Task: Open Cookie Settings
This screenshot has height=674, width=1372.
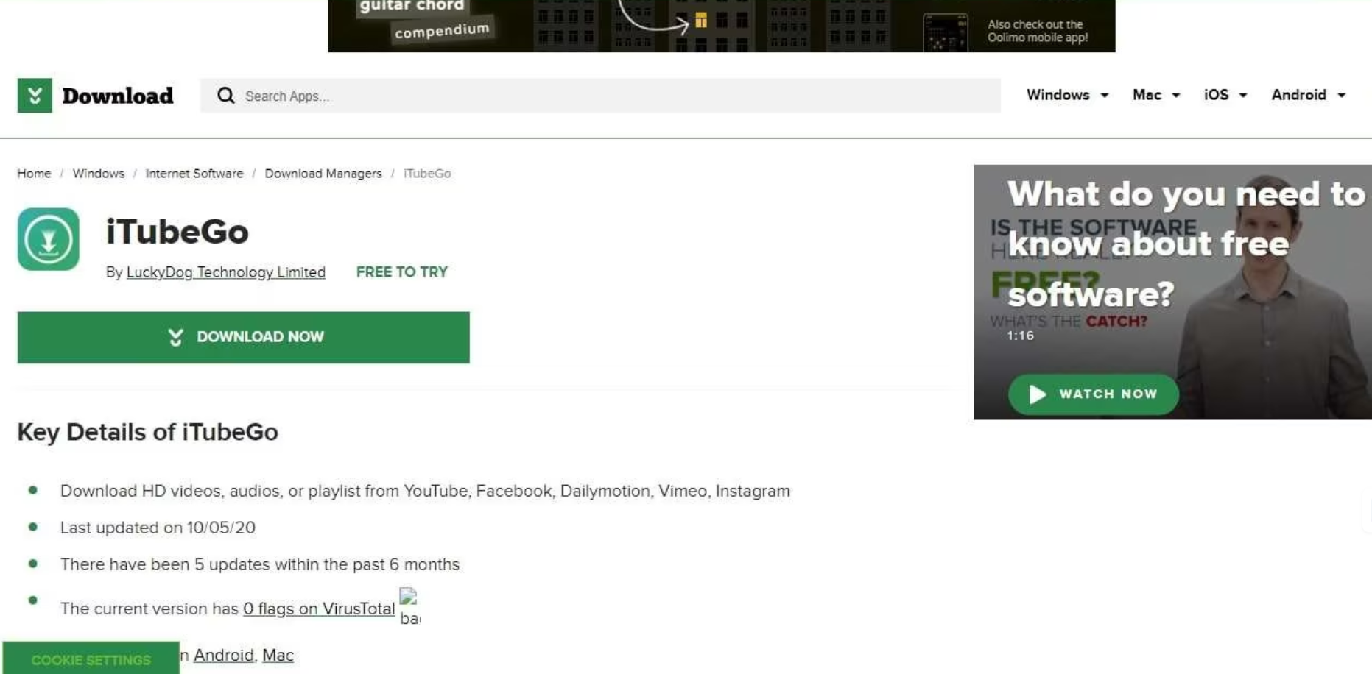Action: [91, 659]
